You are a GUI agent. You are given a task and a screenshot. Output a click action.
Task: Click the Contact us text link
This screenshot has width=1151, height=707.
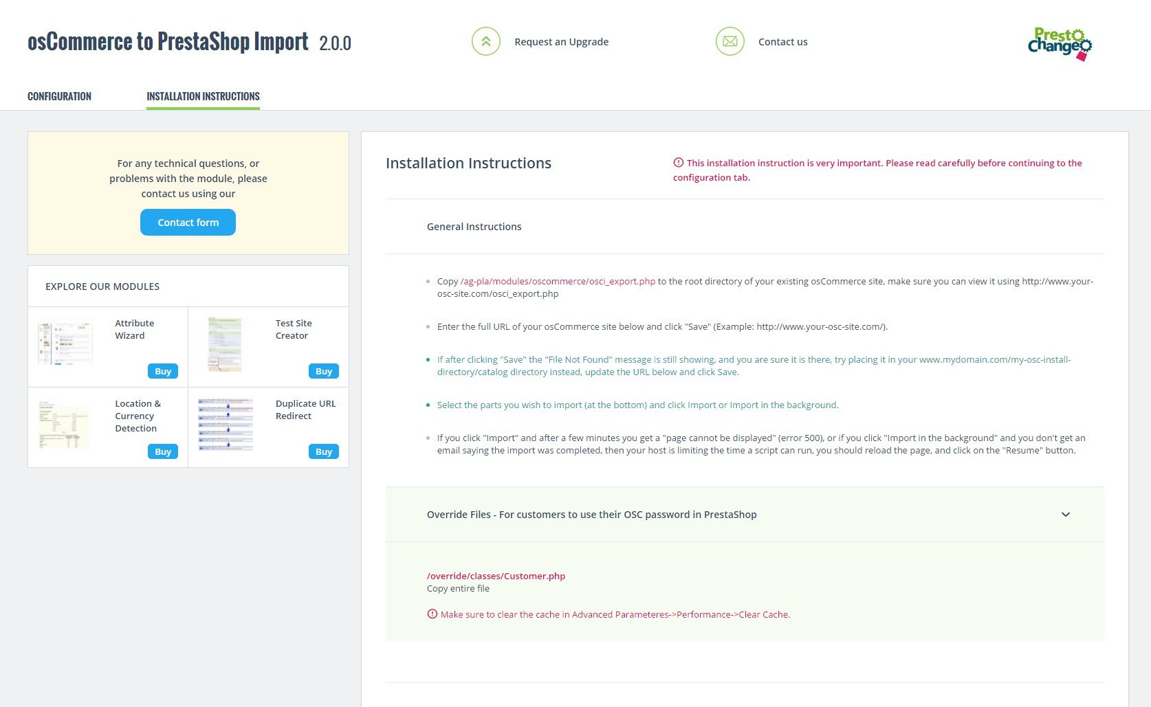[782, 42]
